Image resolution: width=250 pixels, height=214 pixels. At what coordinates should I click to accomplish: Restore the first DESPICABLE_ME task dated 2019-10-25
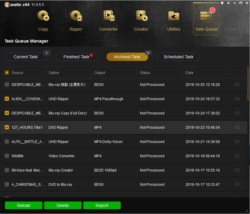[237, 84]
